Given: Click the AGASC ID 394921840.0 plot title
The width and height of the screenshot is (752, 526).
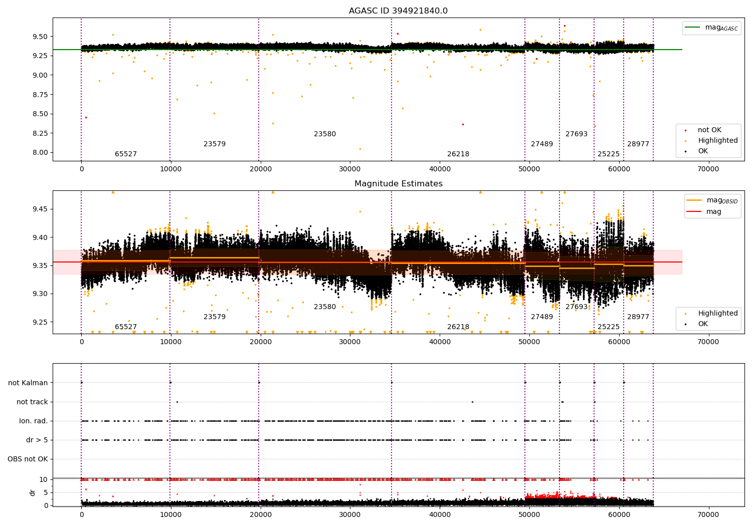Looking at the screenshot, I should click(x=398, y=11).
